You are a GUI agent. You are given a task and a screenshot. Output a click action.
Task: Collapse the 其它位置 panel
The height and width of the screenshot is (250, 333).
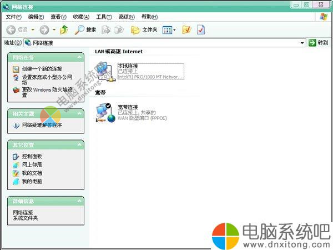79,145
